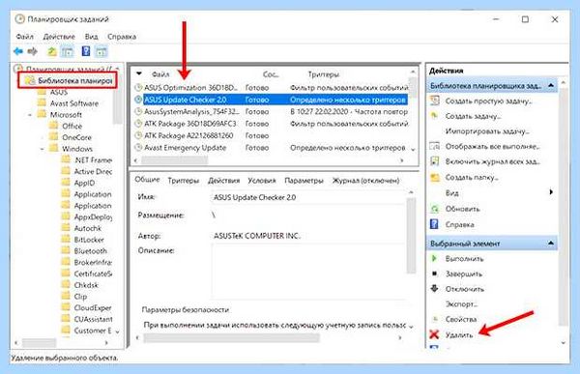This screenshot has height=374, width=580.
Task: Click the Удалить action label
Action: pos(459,335)
